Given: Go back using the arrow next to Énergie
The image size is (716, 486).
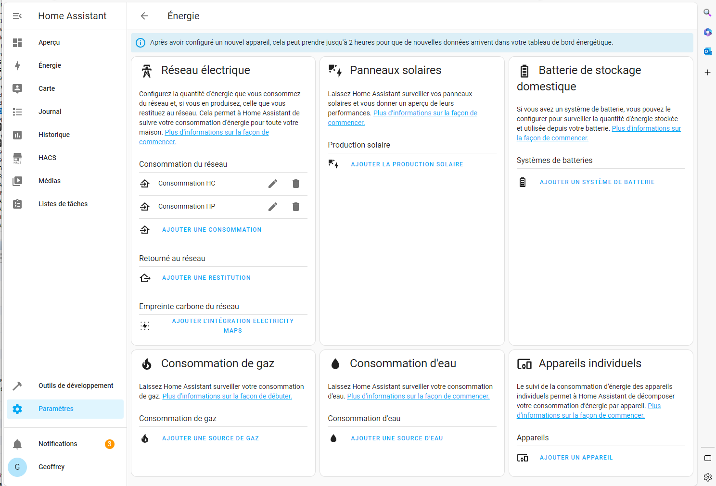Looking at the screenshot, I should tap(144, 16).
